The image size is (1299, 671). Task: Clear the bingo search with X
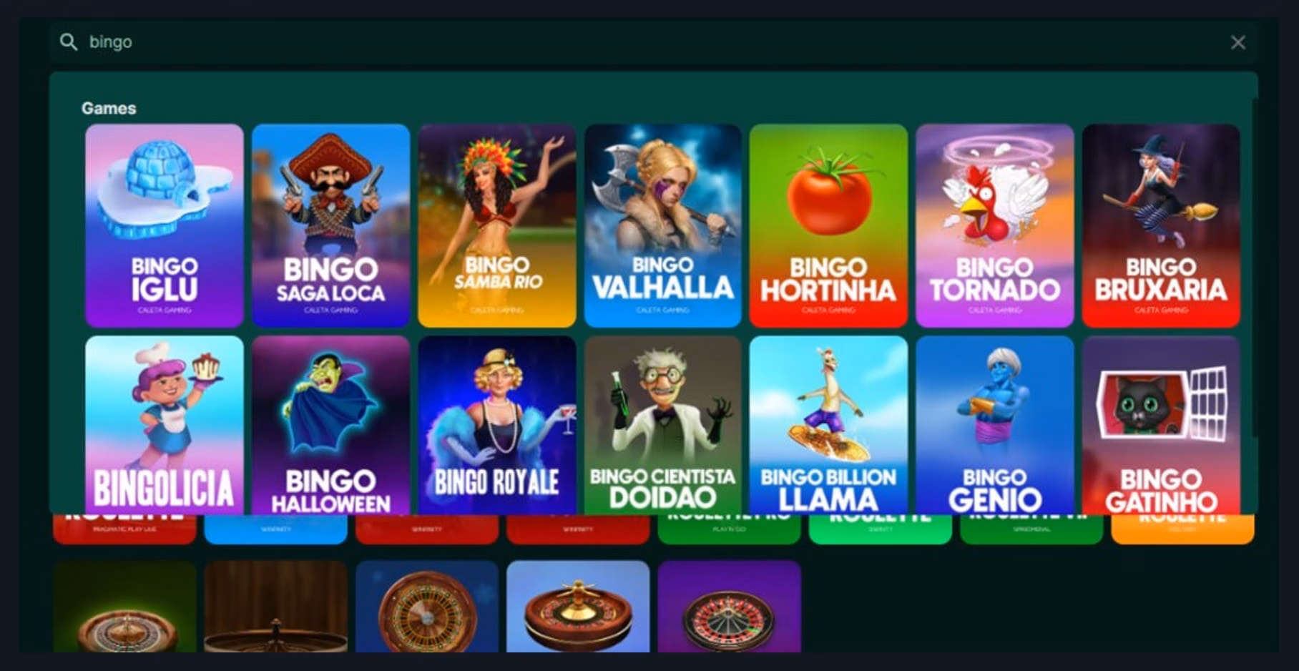[1238, 43]
